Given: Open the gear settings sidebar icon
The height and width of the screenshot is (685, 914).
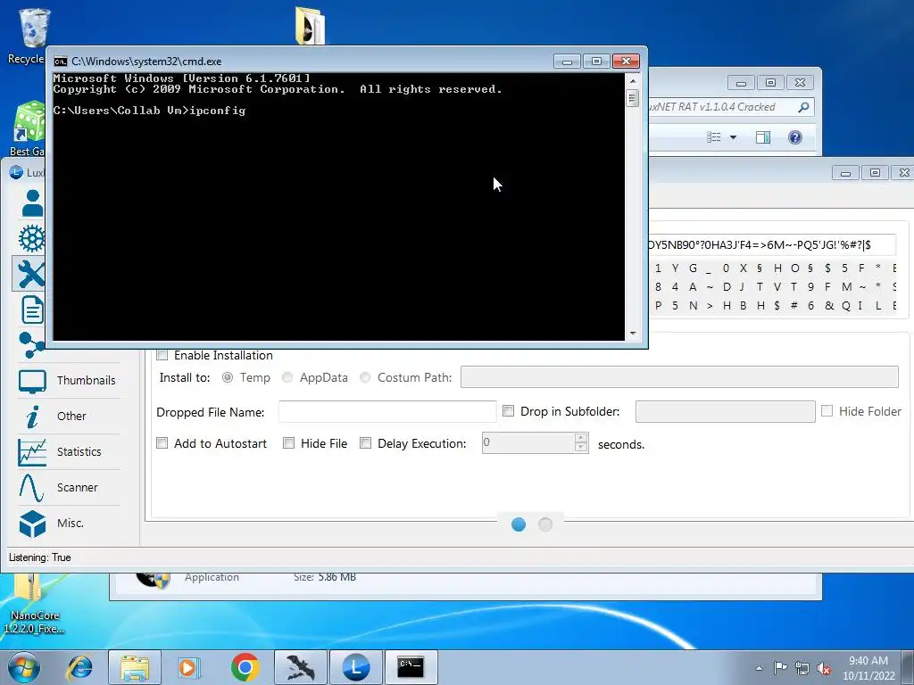Looking at the screenshot, I should pos(31,238).
